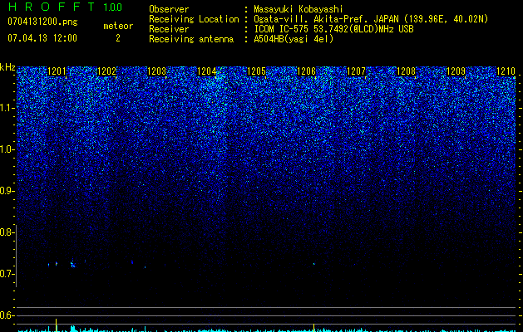Click the 1203 time marker

[x=157, y=71]
